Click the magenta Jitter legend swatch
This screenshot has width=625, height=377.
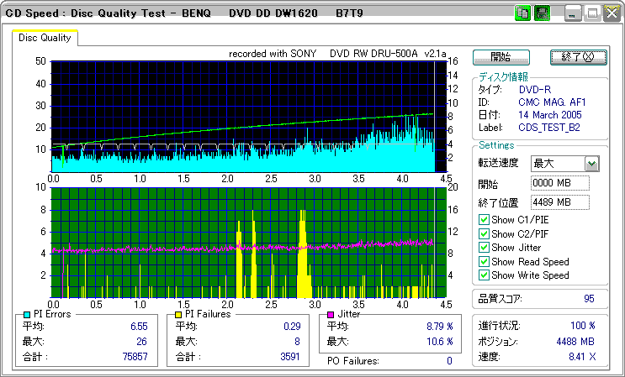331,314
